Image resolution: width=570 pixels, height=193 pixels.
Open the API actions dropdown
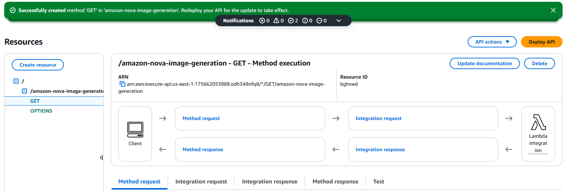click(492, 42)
